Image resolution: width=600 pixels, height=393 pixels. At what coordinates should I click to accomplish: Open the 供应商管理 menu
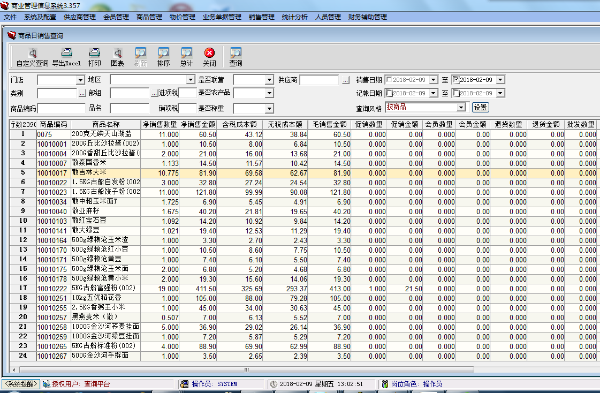[80, 17]
